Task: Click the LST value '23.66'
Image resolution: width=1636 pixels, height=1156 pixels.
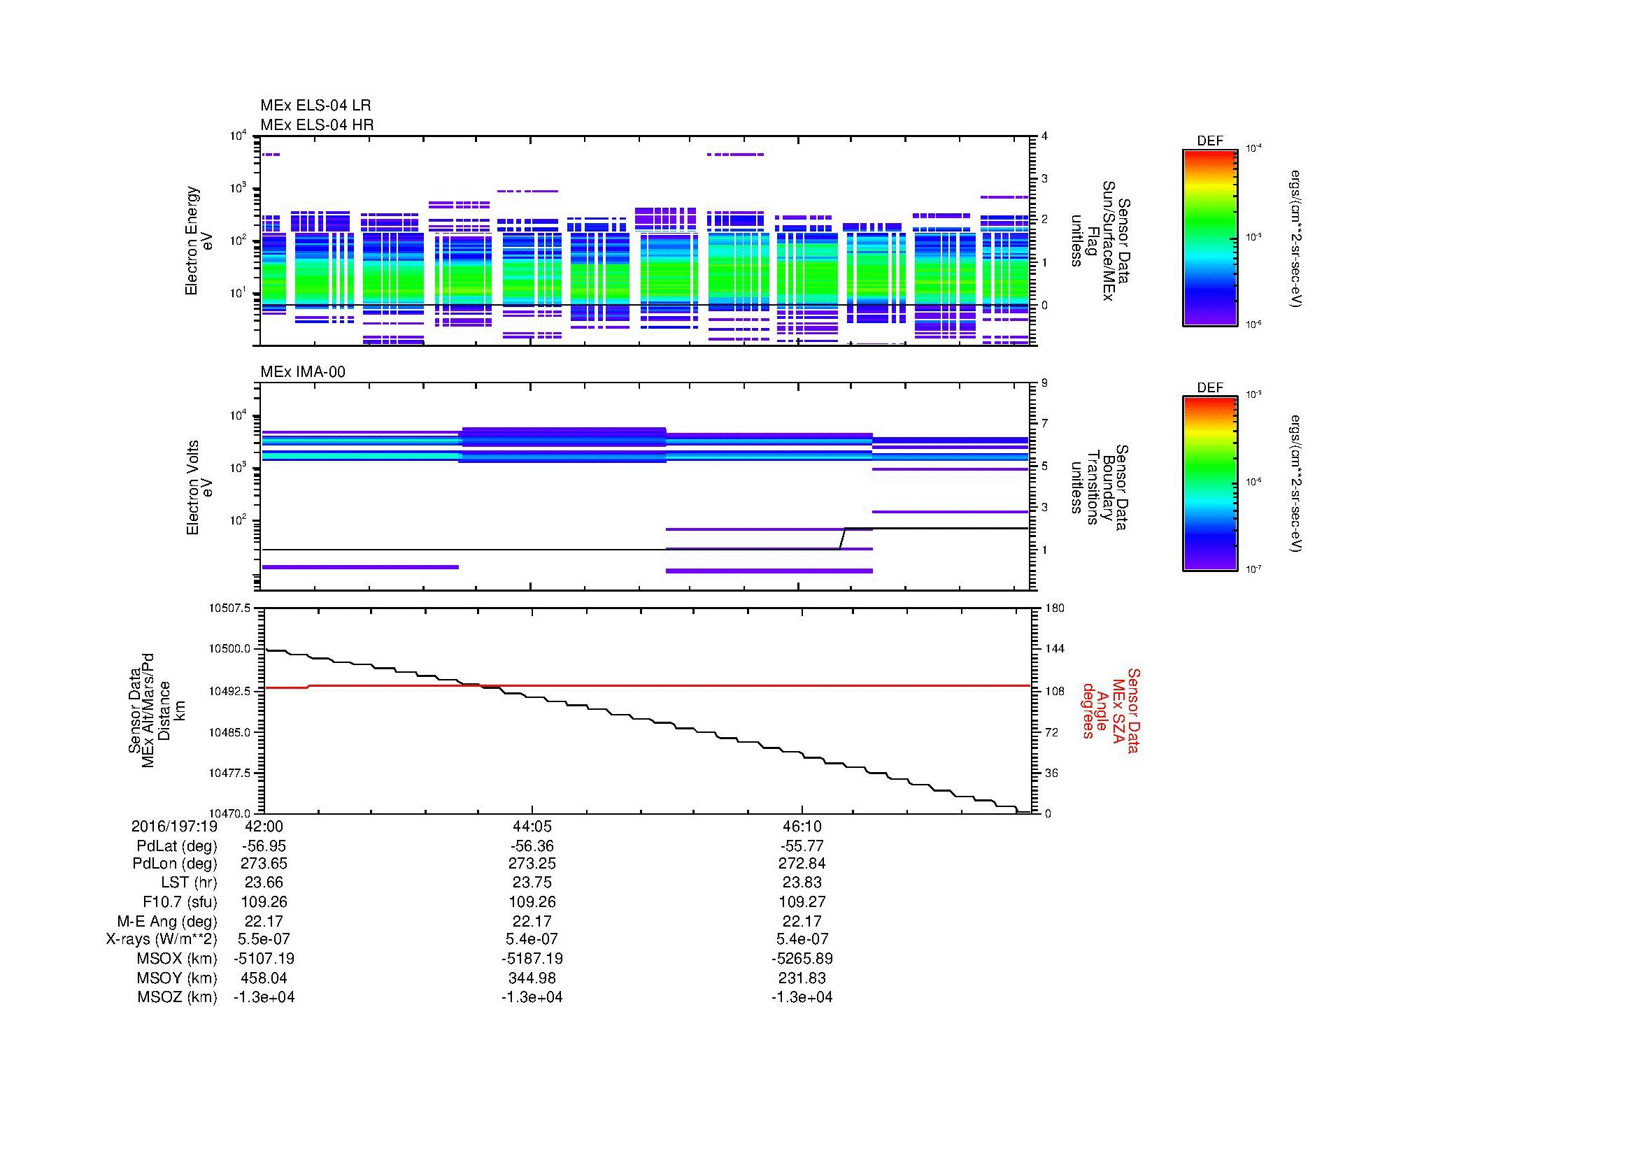Action: [x=264, y=883]
